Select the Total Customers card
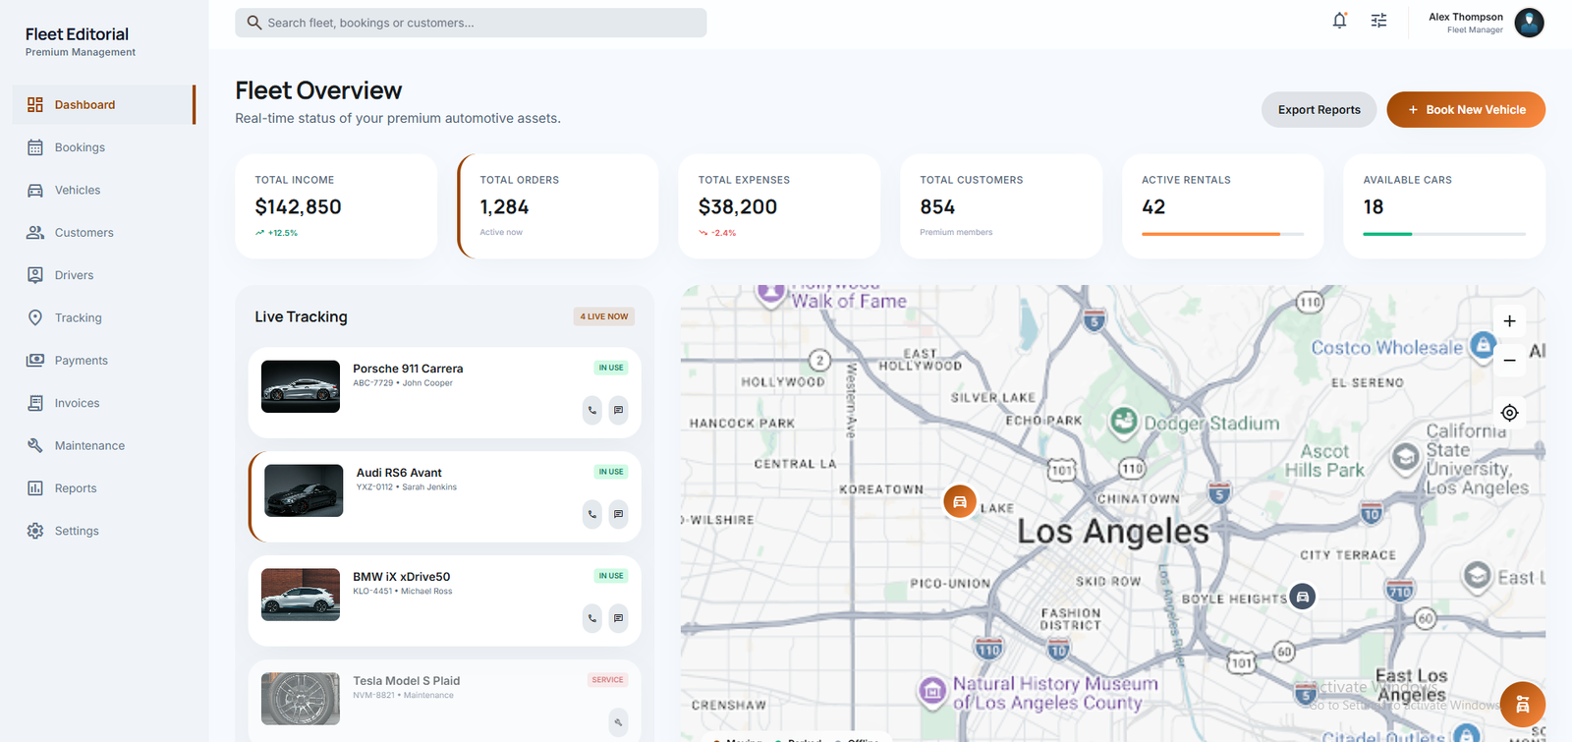1572x742 pixels. [1001, 206]
